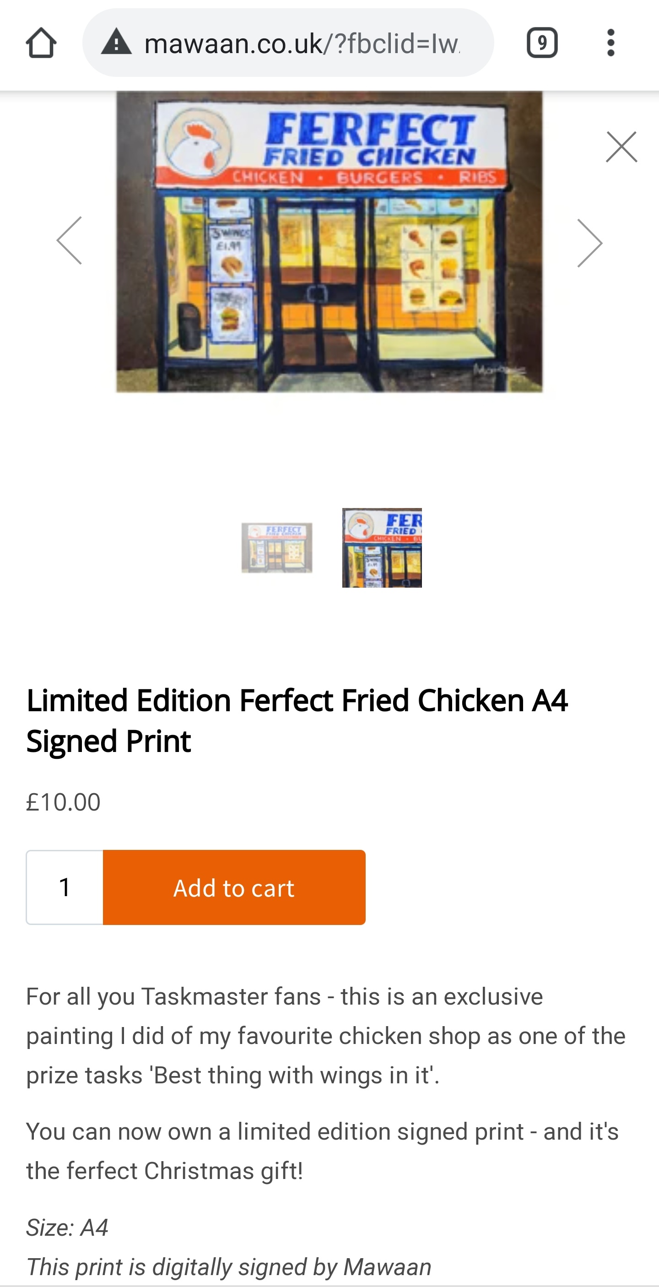Open the tab switcher showing 9 tabs

coord(542,43)
